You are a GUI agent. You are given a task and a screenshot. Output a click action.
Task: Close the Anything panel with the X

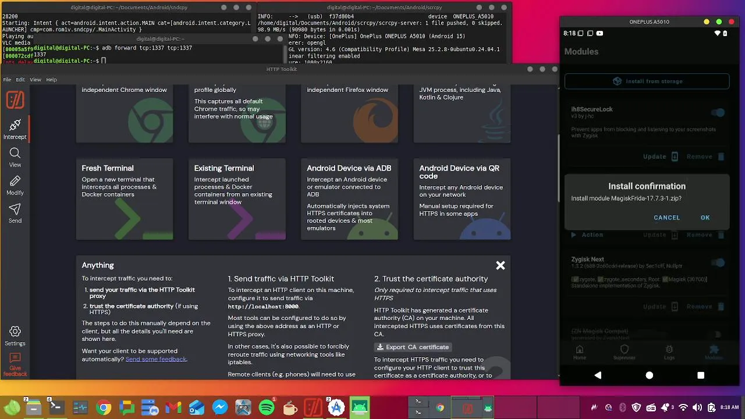point(500,265)
